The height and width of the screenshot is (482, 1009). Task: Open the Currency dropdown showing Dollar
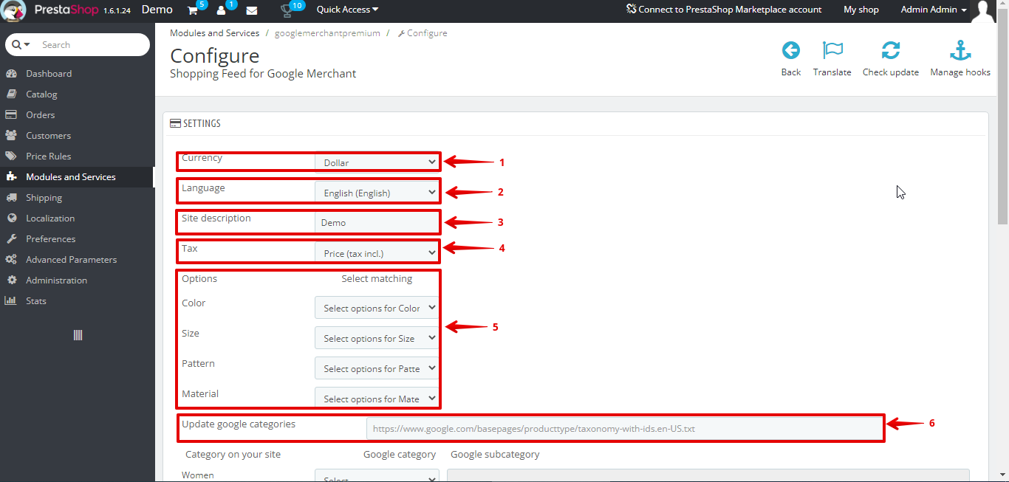point(377,162)
